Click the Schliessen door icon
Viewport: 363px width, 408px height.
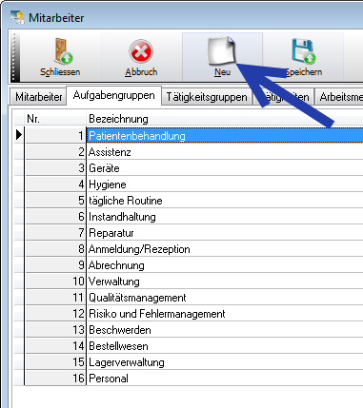pyautogui.click(x=63, y=50)
